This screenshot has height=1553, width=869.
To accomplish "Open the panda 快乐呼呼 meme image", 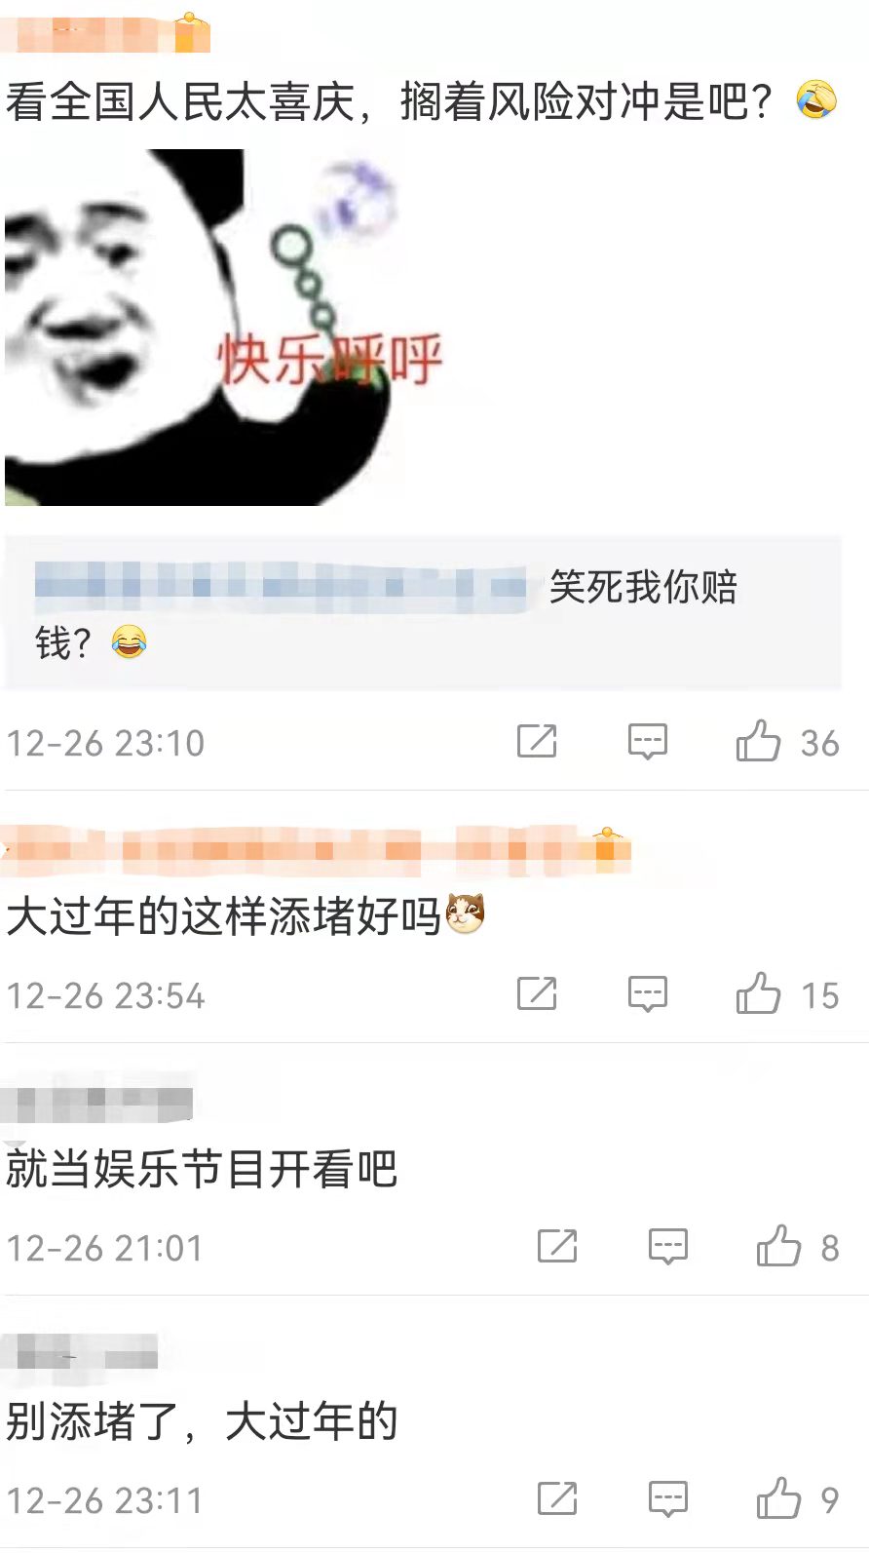I will click(x=224, y=327).
